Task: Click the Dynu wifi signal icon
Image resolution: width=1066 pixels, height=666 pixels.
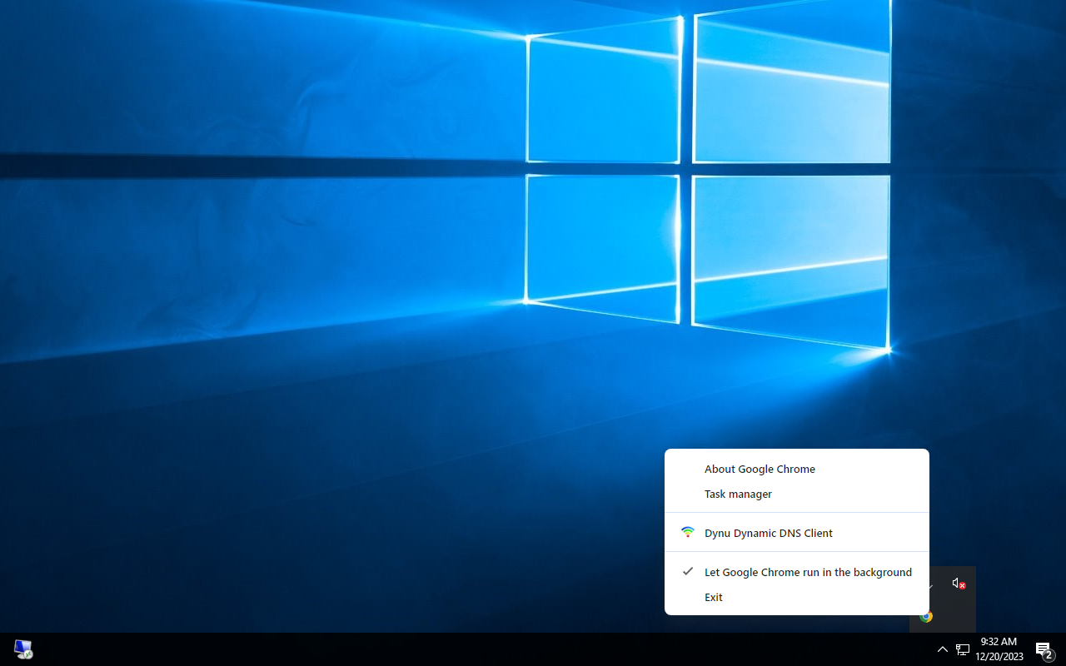Action: (687, 532)
